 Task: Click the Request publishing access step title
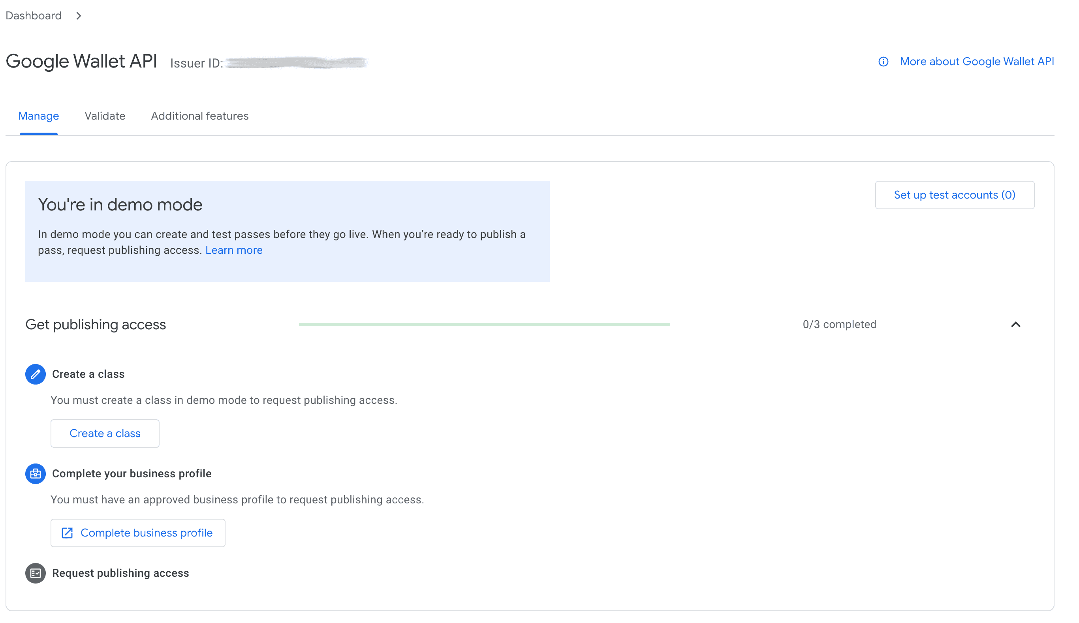coord(120,573)
